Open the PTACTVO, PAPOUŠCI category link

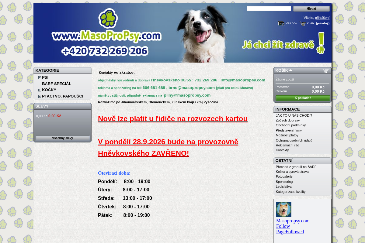pyautogui.click(x=62, y=96)
